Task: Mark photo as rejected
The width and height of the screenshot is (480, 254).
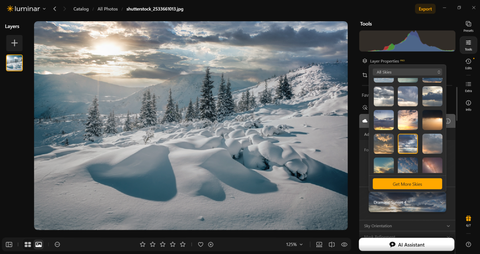Action: pos(211,244)
